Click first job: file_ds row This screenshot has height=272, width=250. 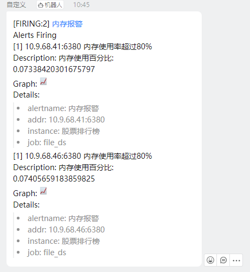pyautogui.click(x=47, y=143)
